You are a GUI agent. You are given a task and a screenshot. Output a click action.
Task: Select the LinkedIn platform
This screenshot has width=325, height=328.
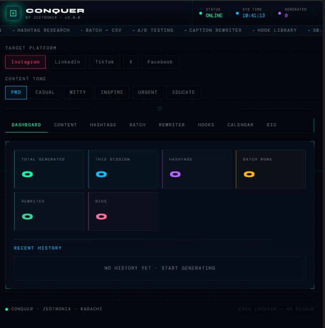[x=67, y=62]
